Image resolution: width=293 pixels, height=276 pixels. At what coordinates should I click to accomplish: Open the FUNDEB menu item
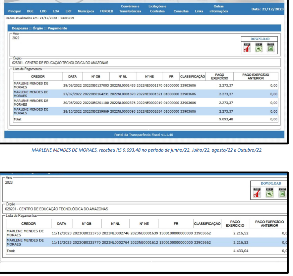[x=107, y=11]
